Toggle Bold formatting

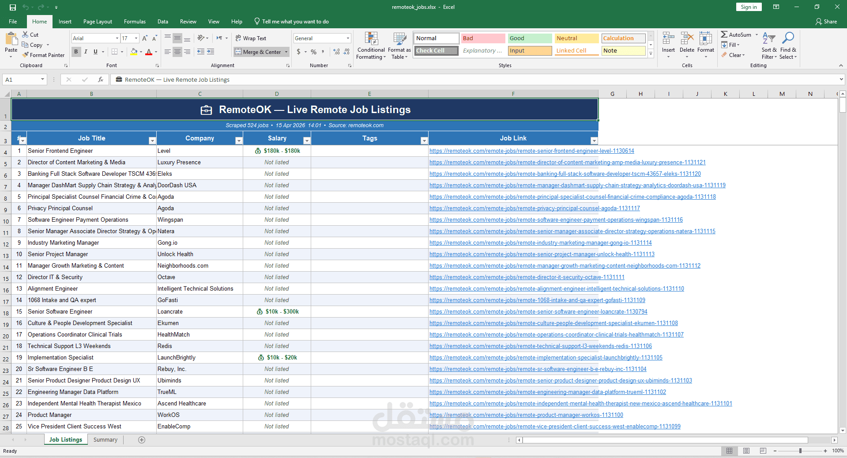pos(76,52)
